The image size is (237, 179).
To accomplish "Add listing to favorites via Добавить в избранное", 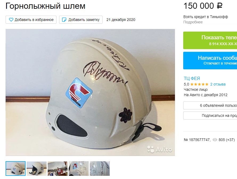I will pyautogui.click(x=31, y=20).
